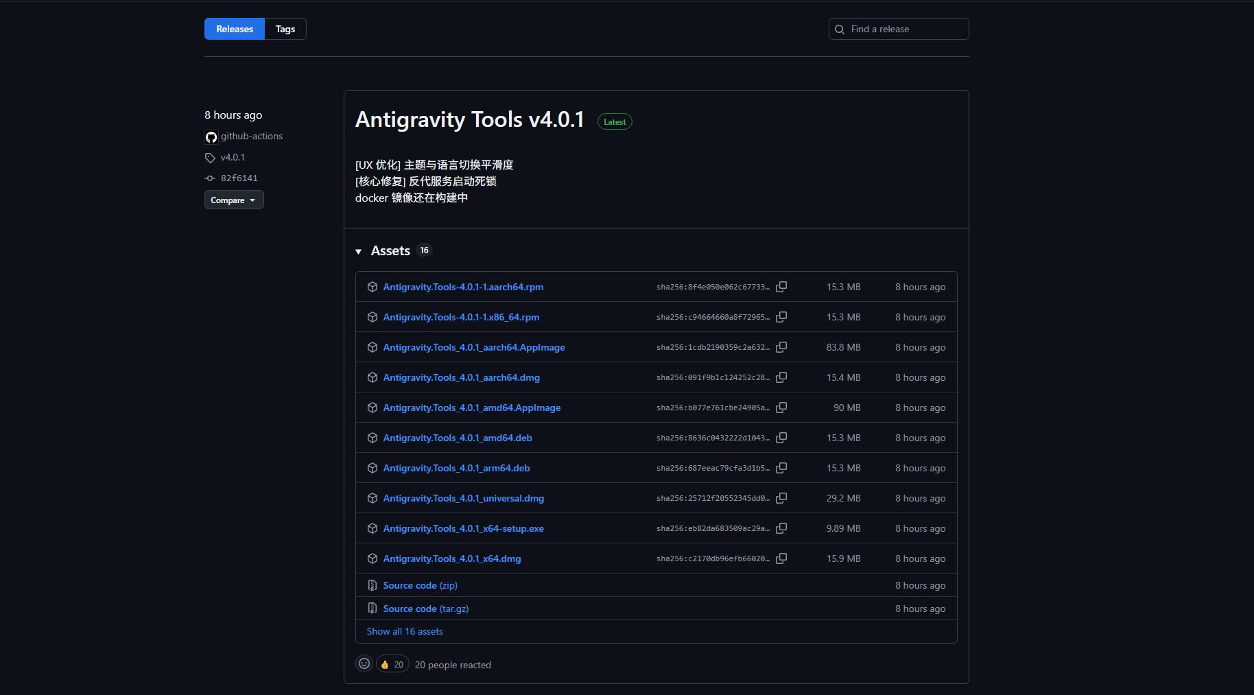Open the github-actions avatar icon
1254x695 pixels.
(x=211, y=137)
